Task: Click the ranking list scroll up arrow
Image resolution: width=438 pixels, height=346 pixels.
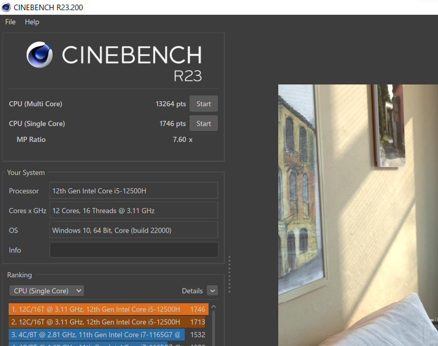Action: coord(214,307)
